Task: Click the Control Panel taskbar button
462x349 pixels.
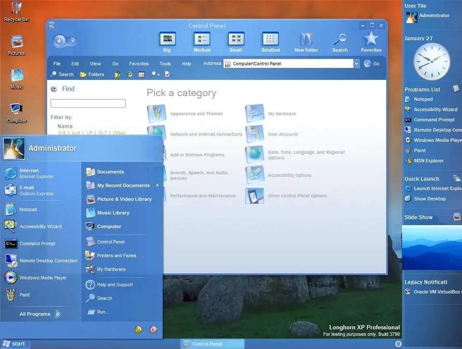Action: [x=212, y=344]
